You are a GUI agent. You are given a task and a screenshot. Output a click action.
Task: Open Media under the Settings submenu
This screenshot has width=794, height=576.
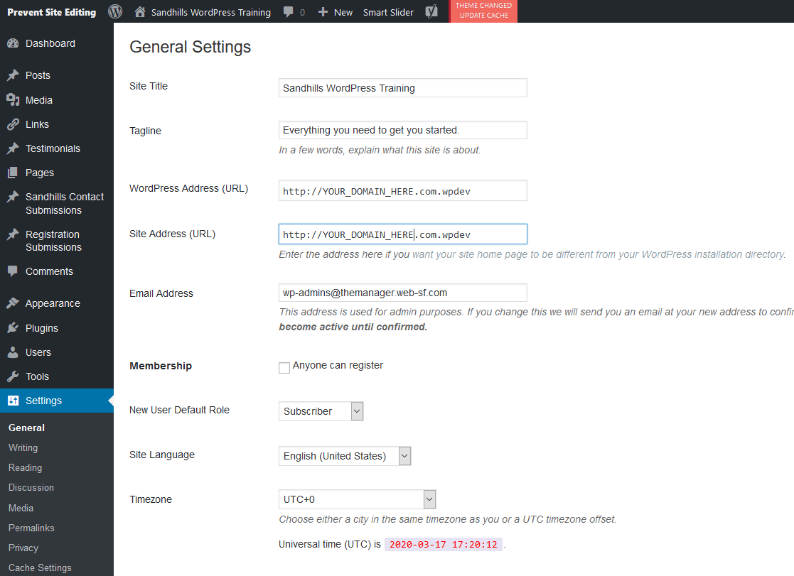pyautogui.click(x=21, y=508)
